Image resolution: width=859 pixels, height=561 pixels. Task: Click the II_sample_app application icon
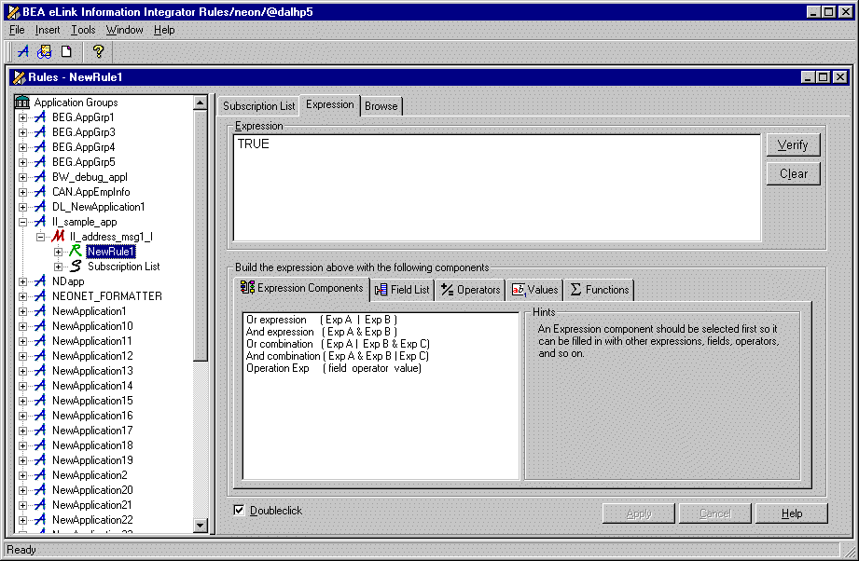[x=39, y=222]
